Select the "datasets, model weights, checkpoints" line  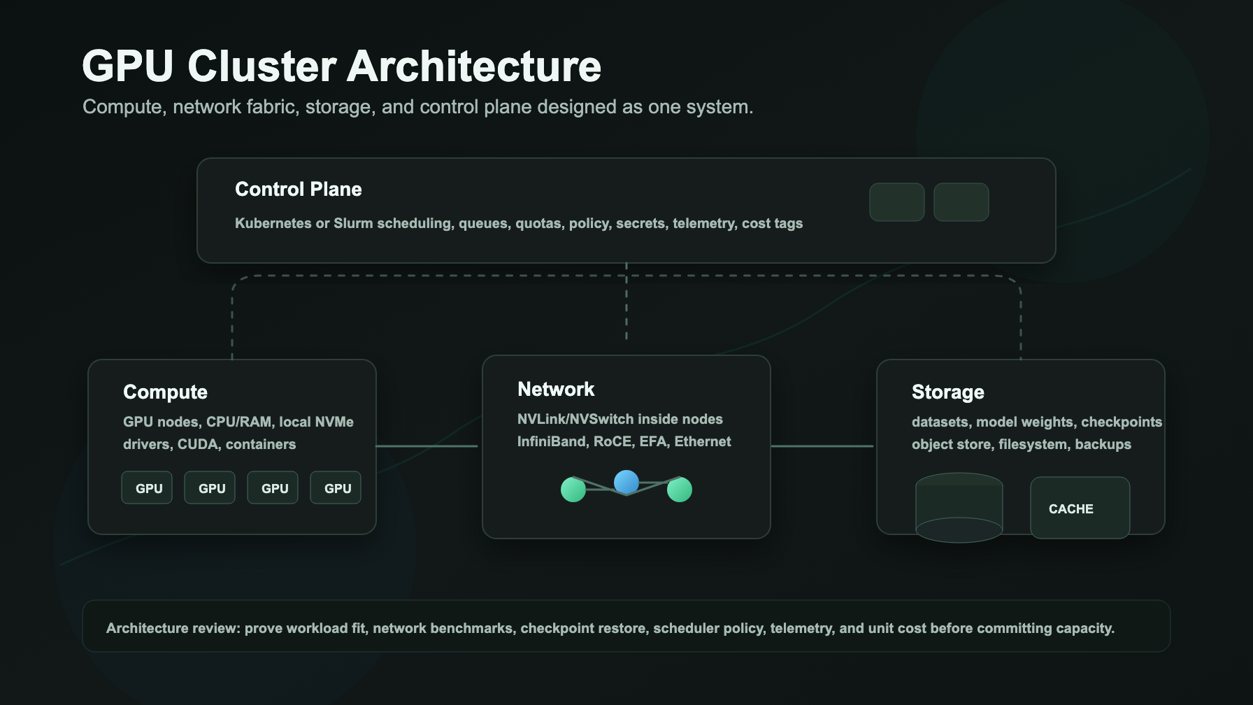(x=1037, y=422)
